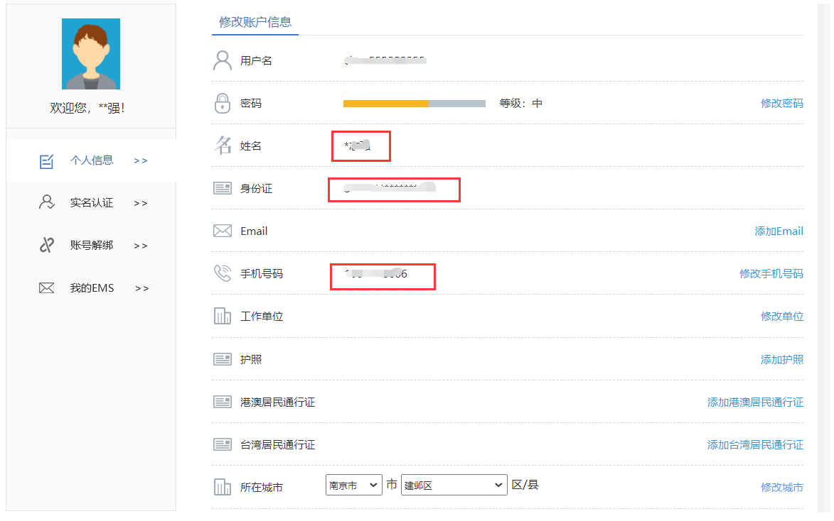834x521 pixels.
Task: Click the phone icon beside 手机号码
Action: tap(223, 273)
